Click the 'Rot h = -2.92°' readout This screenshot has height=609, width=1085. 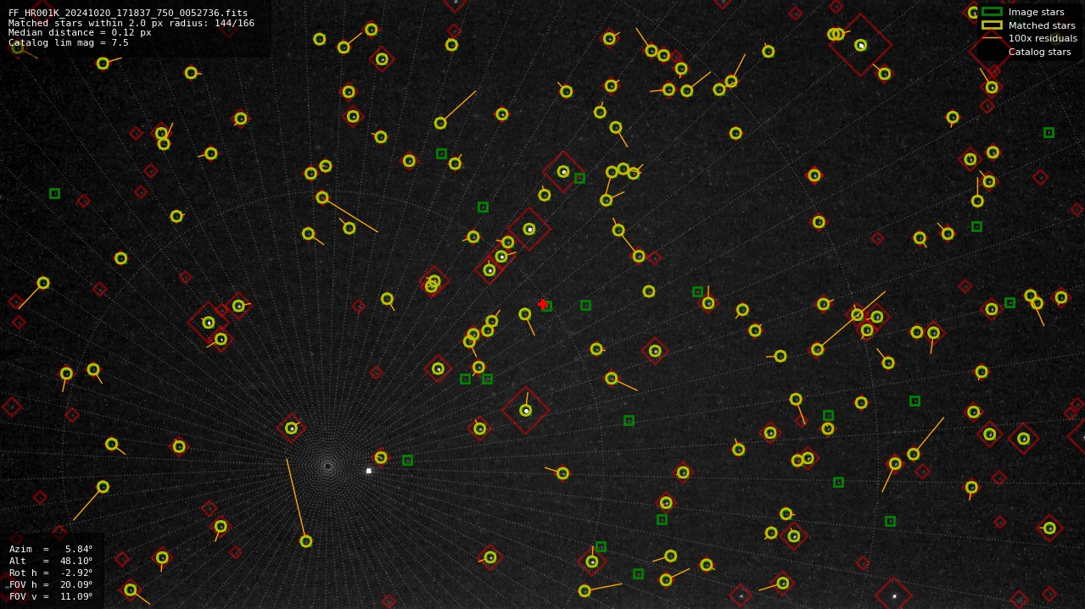pyautogui.click(x=51, y=573)
